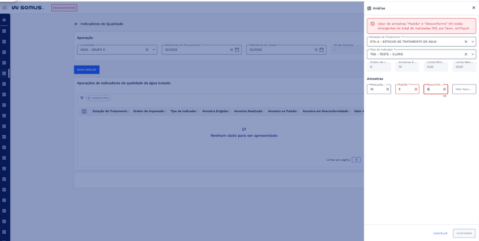
Task: Toggle the select-all checkbox in table header
Action: pos(84,111)
